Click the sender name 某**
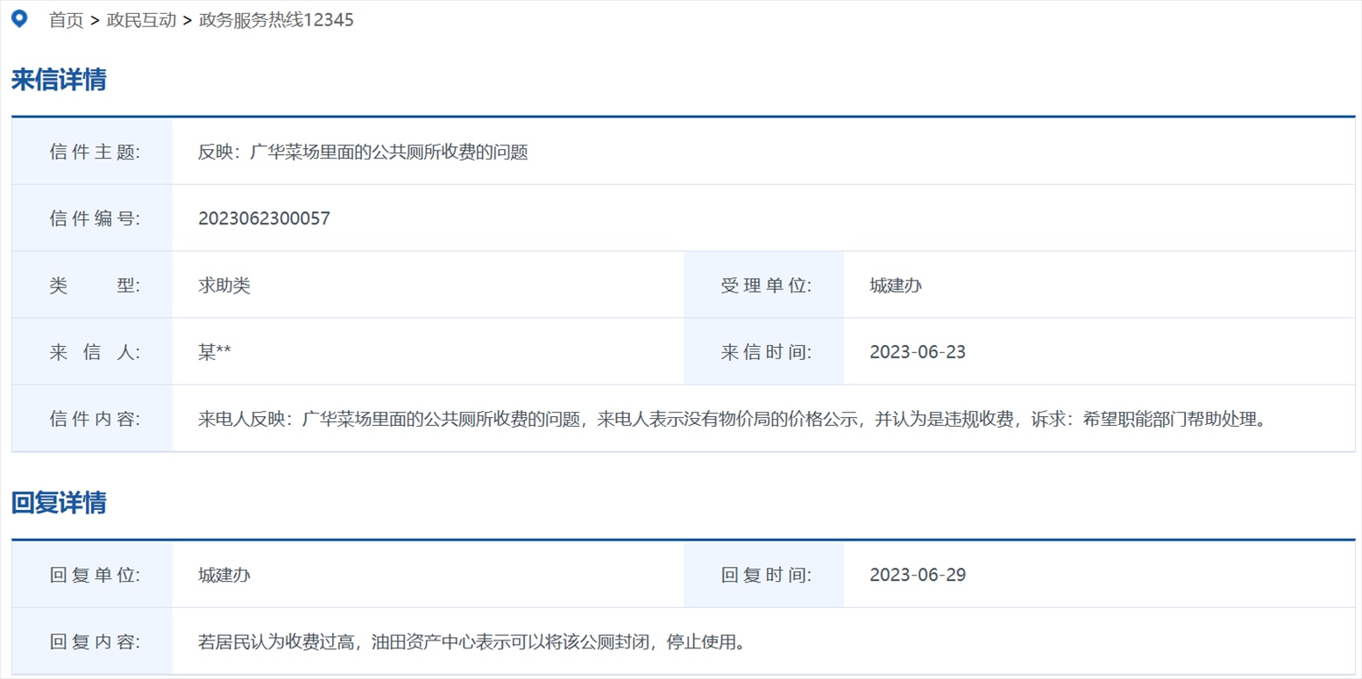Viewport: 1362px width, 679px height. (x=215, y=352)
